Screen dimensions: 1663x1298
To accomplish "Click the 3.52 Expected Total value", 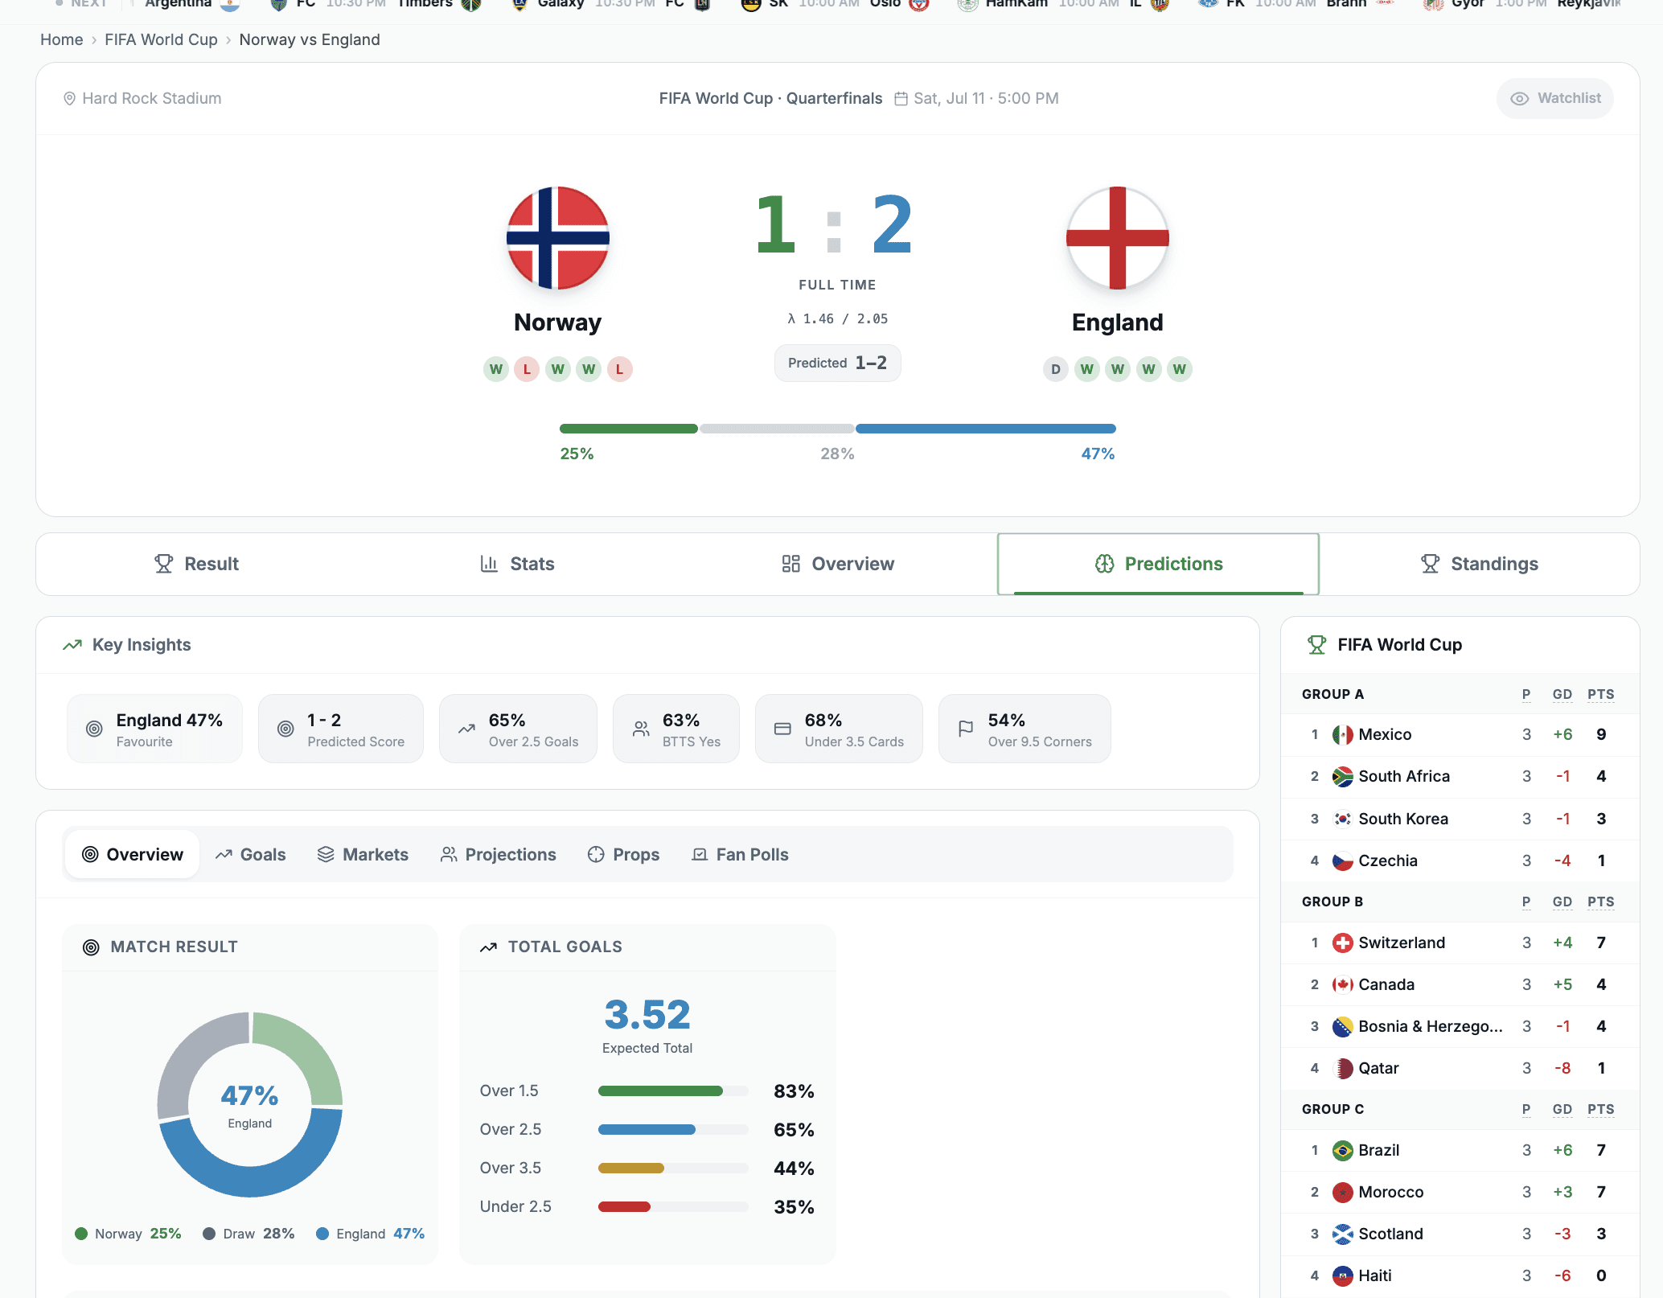I will click(x=647, y=1014).
